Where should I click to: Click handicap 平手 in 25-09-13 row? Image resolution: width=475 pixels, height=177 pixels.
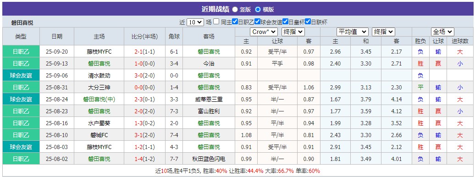click(x=277, y=64)
